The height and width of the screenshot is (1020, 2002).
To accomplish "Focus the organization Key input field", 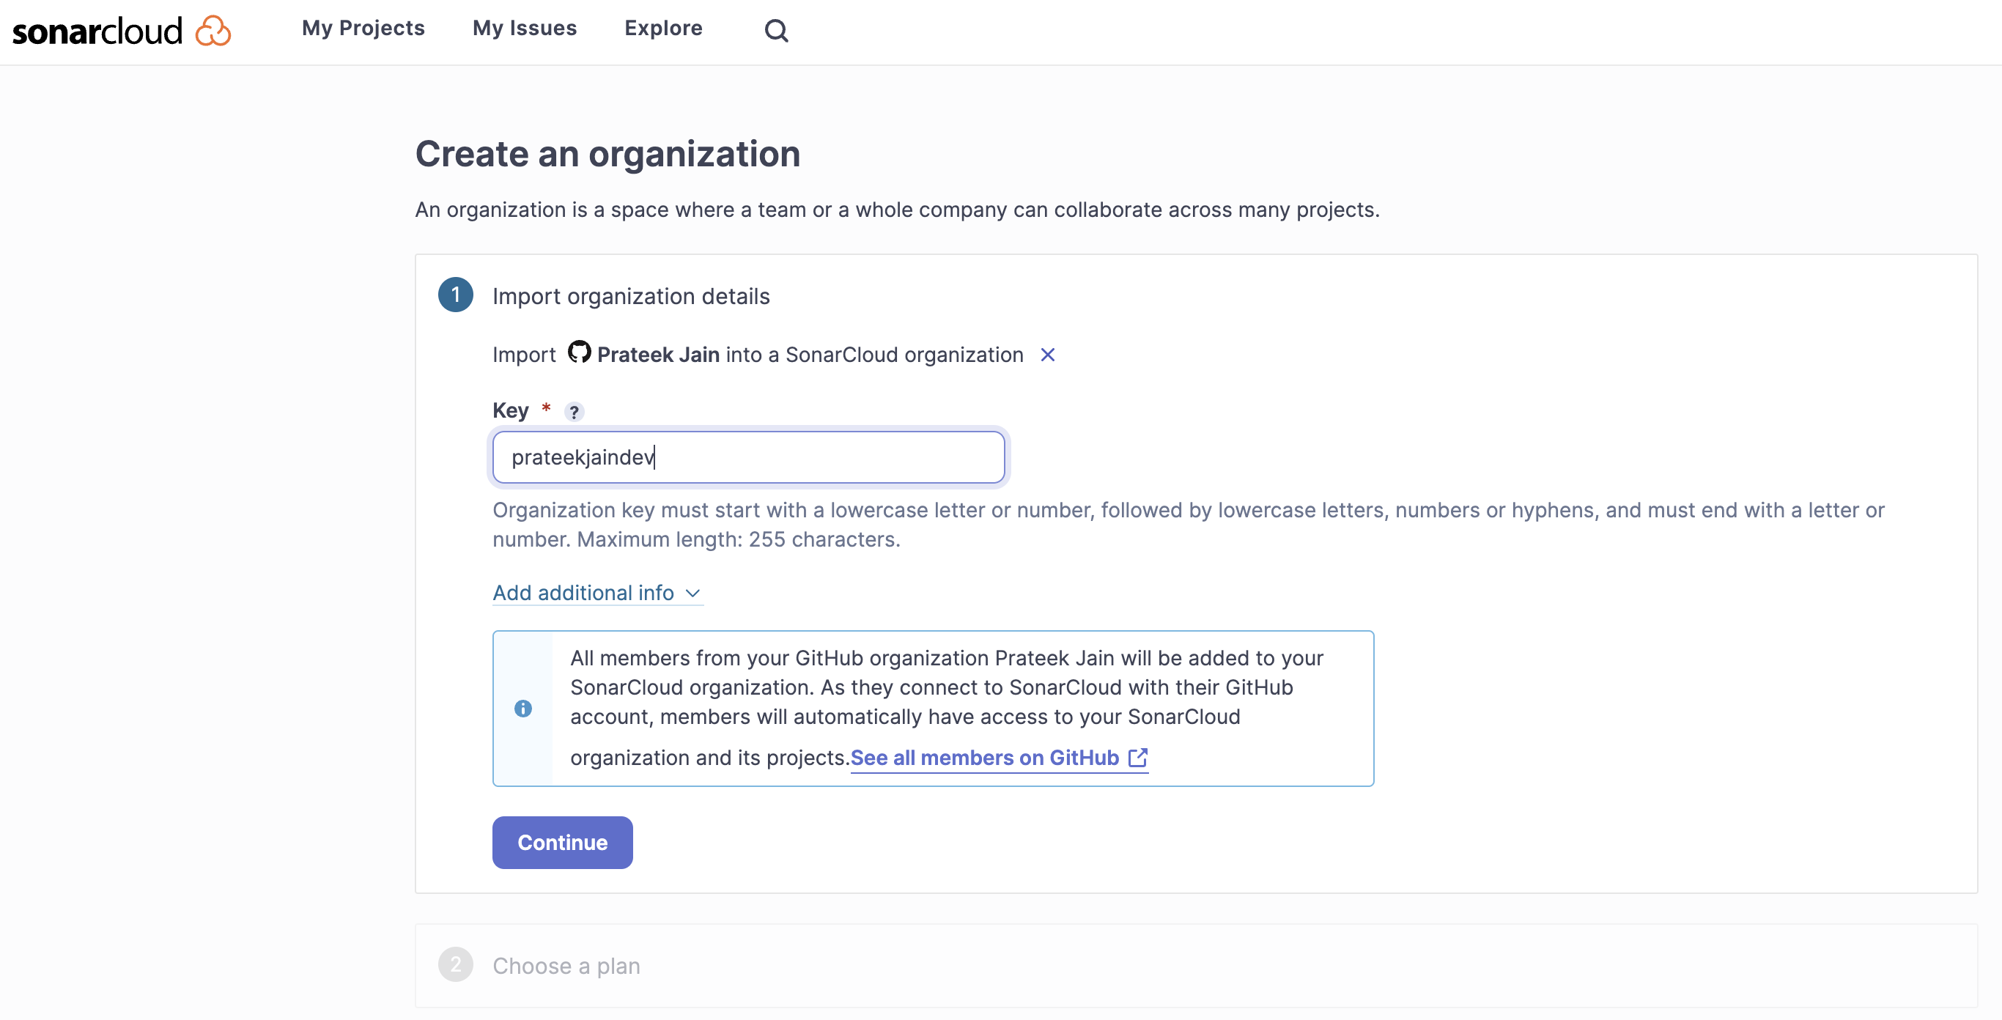I will [748, 457].
